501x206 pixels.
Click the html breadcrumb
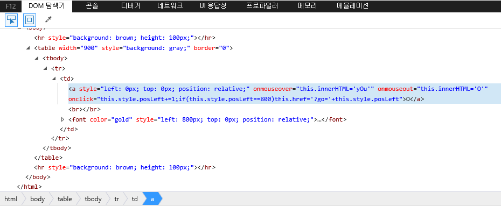tap(11, 199)
